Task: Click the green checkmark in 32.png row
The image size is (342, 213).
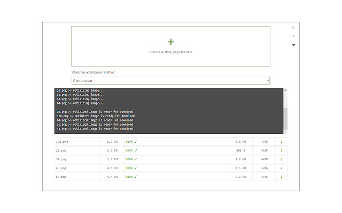Action: (x=136, y=159)
